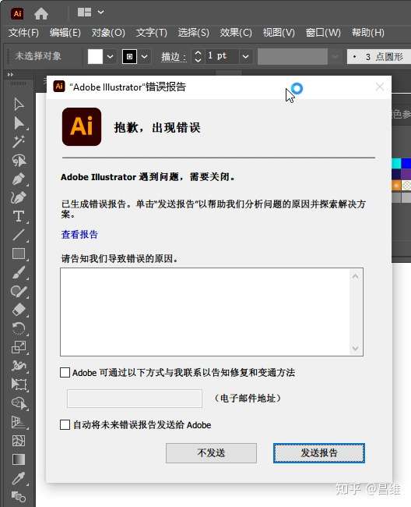Viewport: 411px width, 507px height.
Task: Select the Rotate tool
Action: (19, 328)
